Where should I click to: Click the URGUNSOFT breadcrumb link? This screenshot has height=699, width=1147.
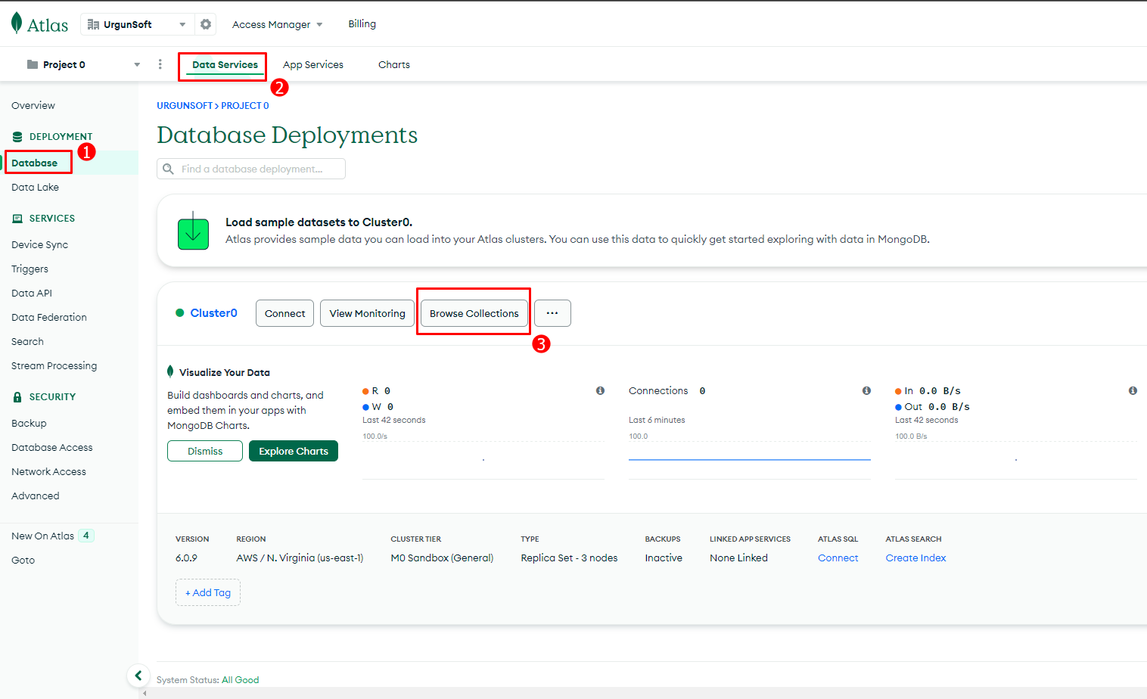(185, 106)
